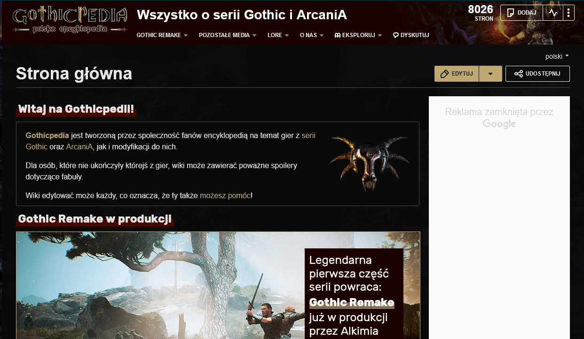Expand the Pozostałe media menu
The height and width of the screenshot is (339, 584).
tap(228, 35)
